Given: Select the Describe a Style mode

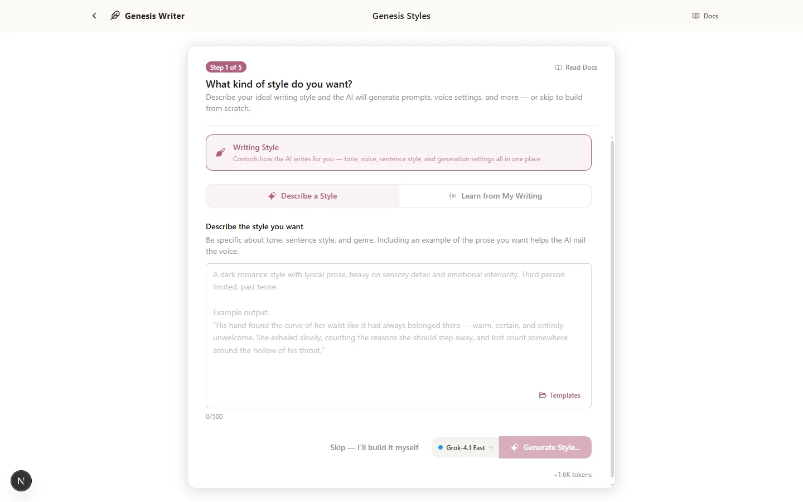Looking at the screenshot, I should pyautogui.click(x=302, y=196).
